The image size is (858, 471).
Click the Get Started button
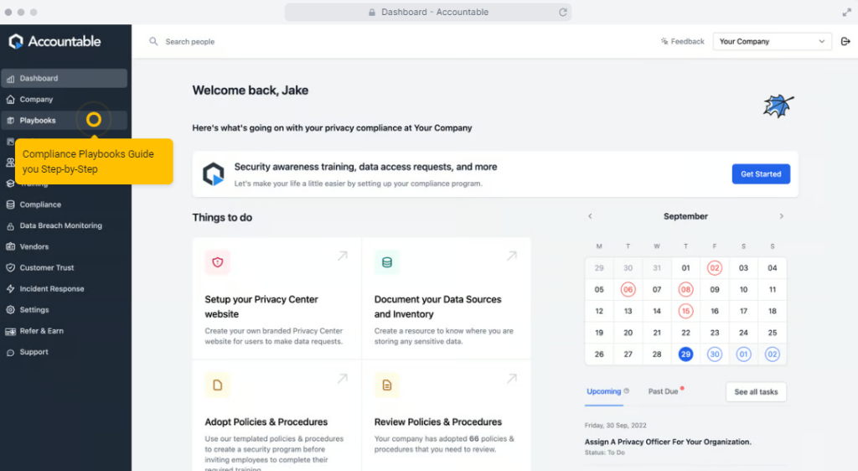pyautogui.click(x=761, y=174)
